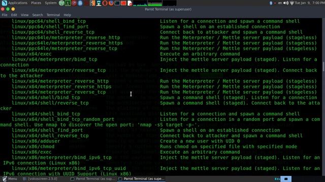Launch the red ring icon in top panel
Image resolution: width=325 pixels, height=182 pixels.
coord(105,3)
